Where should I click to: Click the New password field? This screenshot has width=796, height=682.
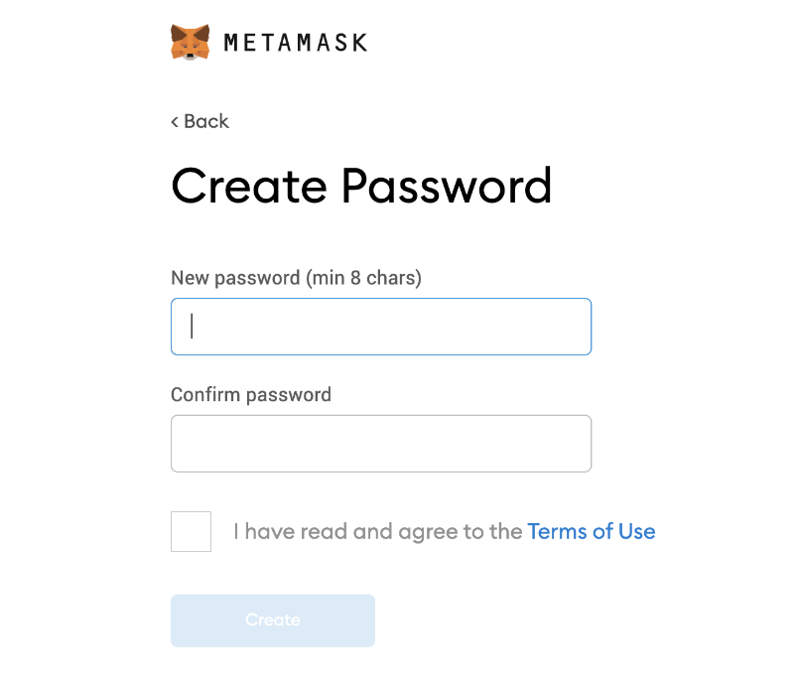coord(381,326)
